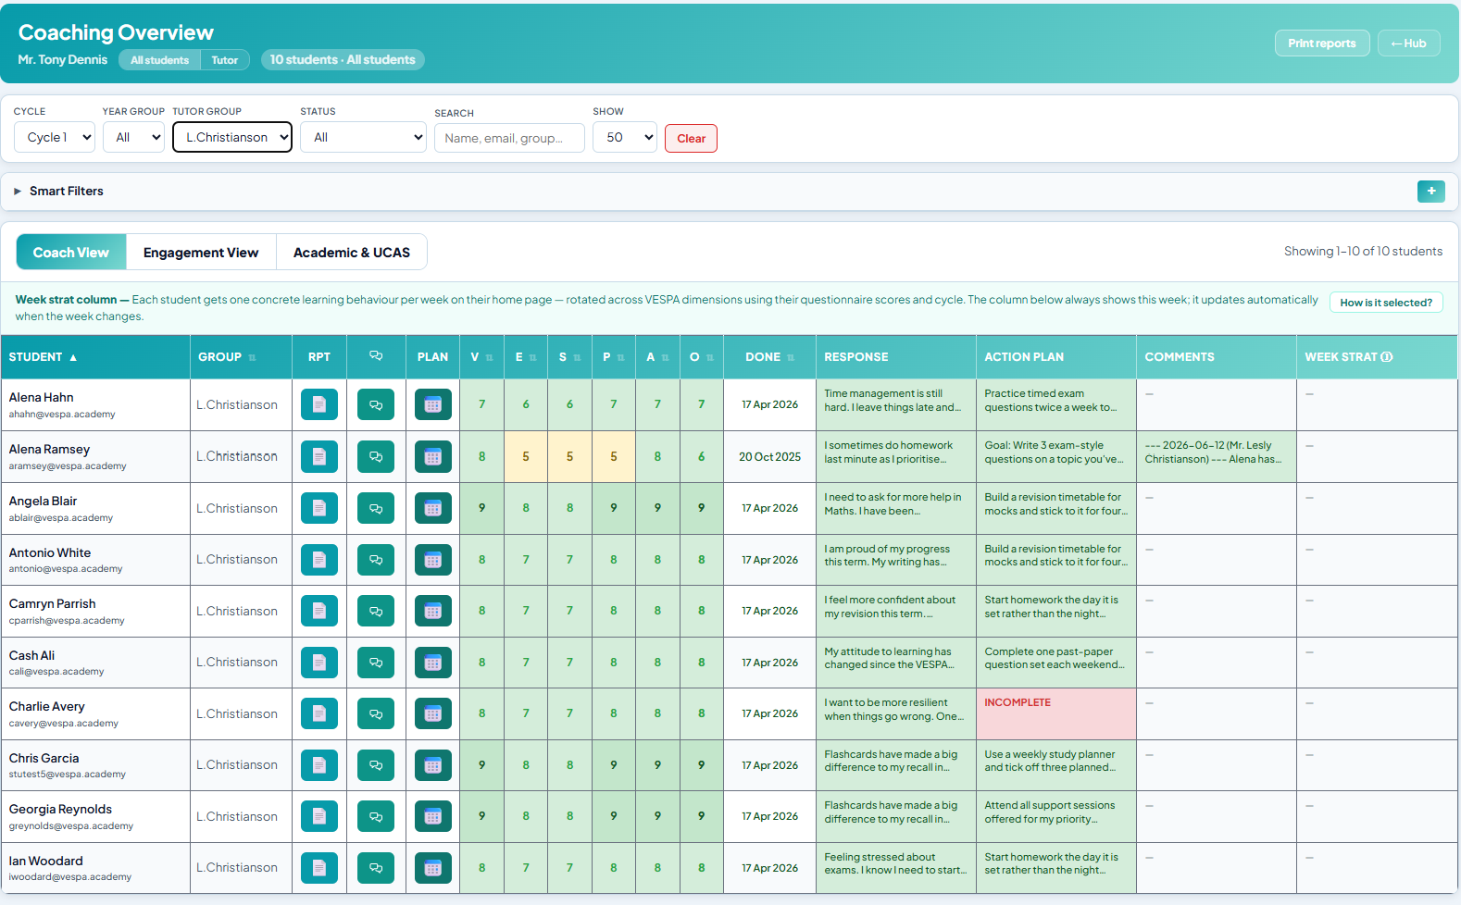Open Georgia Reynolds' plan calendar icon
The height and width of the screenshot is (905, 1461).
432,816
